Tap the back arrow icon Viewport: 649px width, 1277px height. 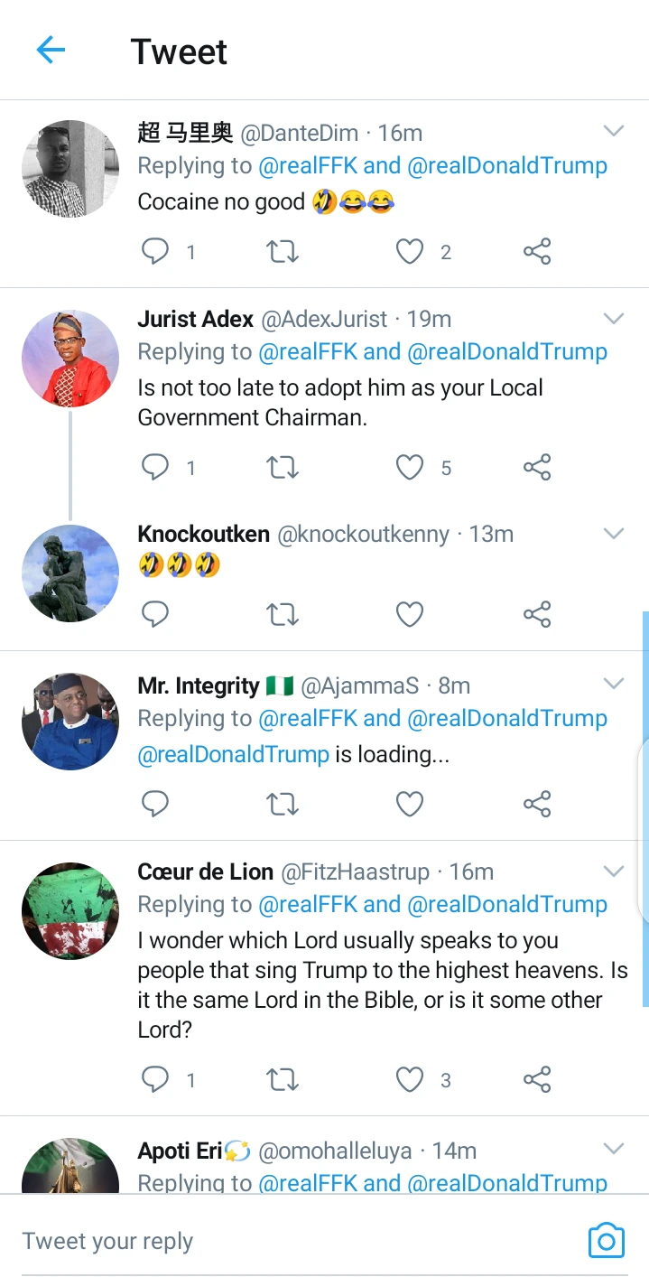pos(51,51)
